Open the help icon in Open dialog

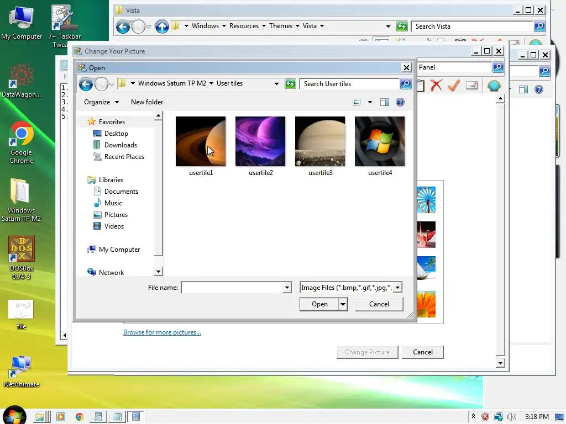tap(400, 102)
